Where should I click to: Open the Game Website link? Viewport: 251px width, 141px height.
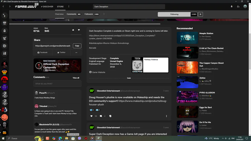tap(97, 72)
